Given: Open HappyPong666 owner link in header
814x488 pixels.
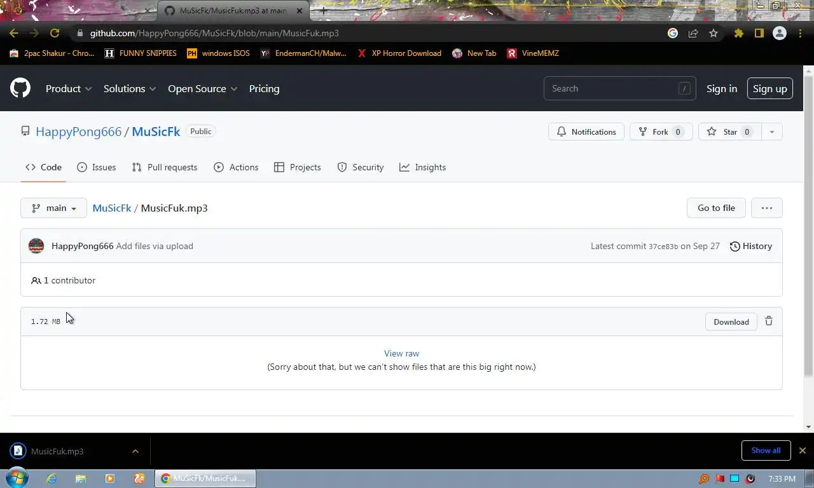Looking at the screenshot, I should [78, 132].
